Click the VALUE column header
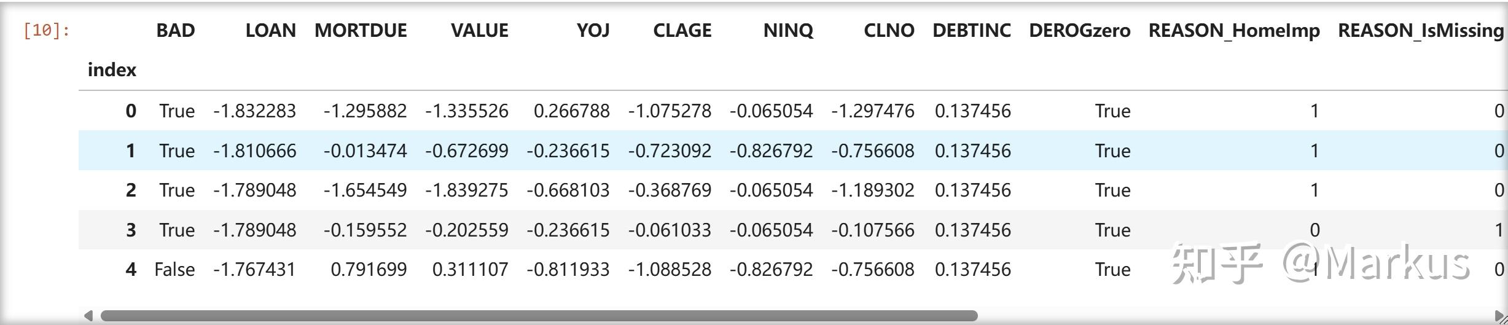 point(479,31)
